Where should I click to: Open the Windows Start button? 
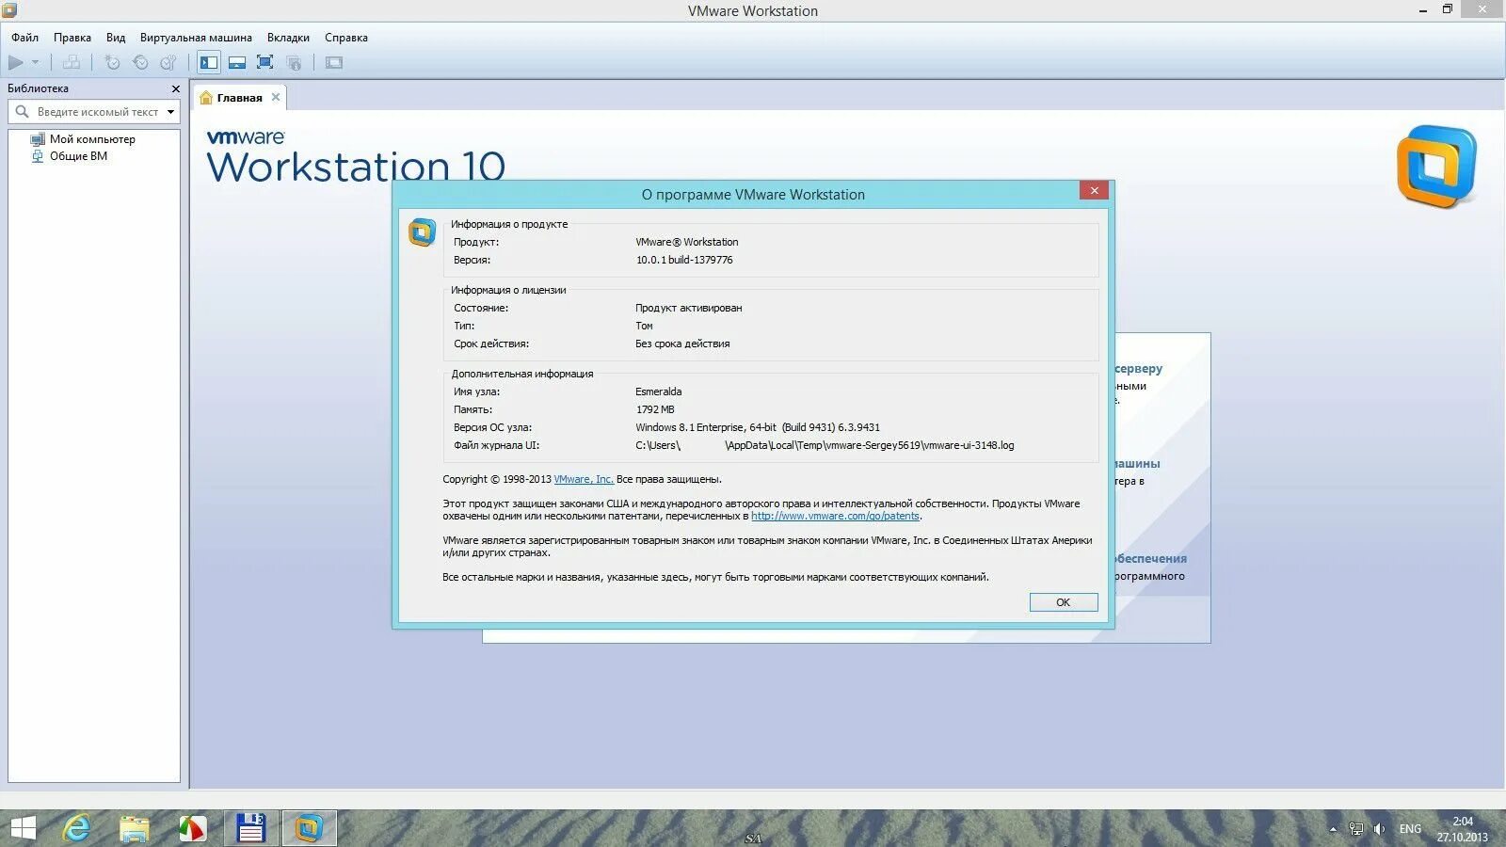(23, 828)
